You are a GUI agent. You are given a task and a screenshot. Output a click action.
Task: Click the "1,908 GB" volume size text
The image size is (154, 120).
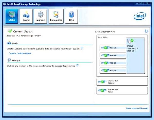(x=130, y=51)
